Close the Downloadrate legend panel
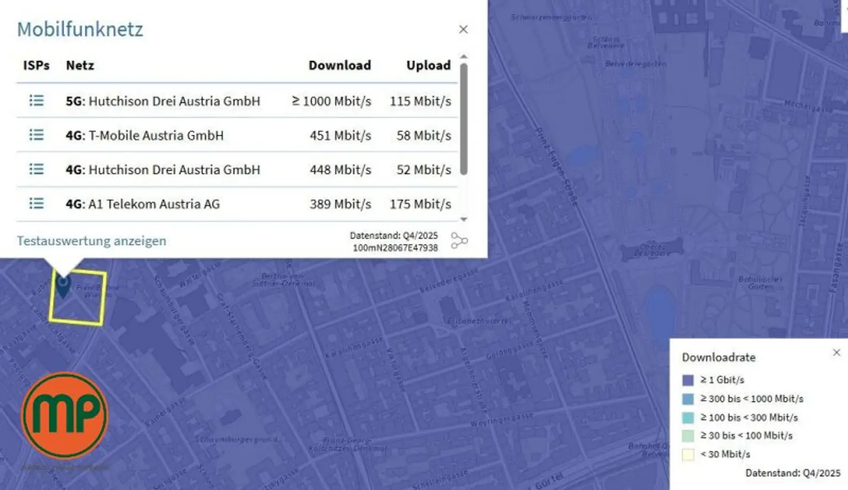The width and height of the screenshot is (848, 490). pos(836,352)
